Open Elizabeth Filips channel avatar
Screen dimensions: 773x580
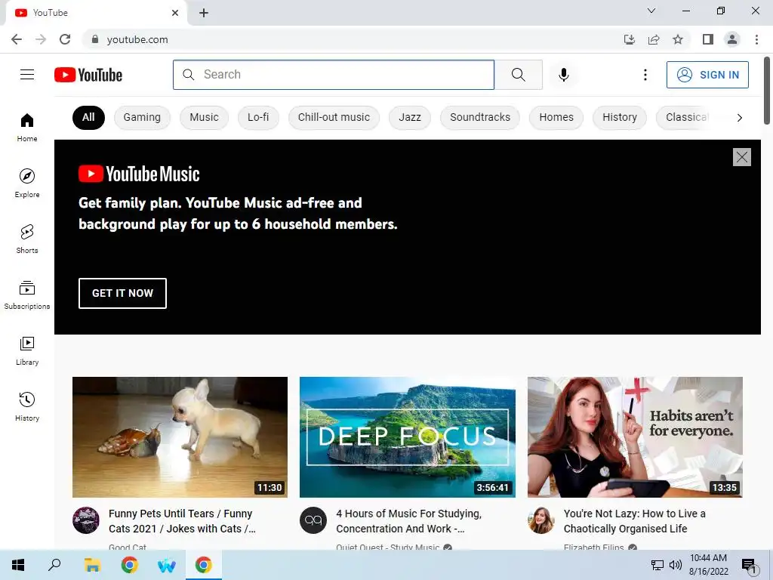pos(540,520)
